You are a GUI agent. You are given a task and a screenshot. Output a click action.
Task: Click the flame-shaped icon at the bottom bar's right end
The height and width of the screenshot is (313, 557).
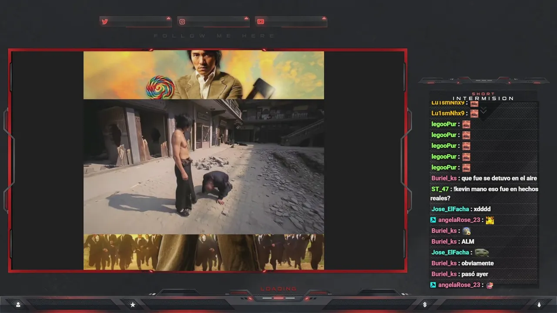pyautogui.click(x=539, y=305)
